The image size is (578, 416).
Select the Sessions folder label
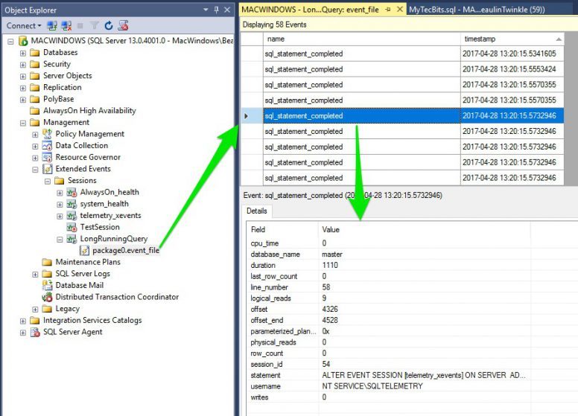point(82,180)
